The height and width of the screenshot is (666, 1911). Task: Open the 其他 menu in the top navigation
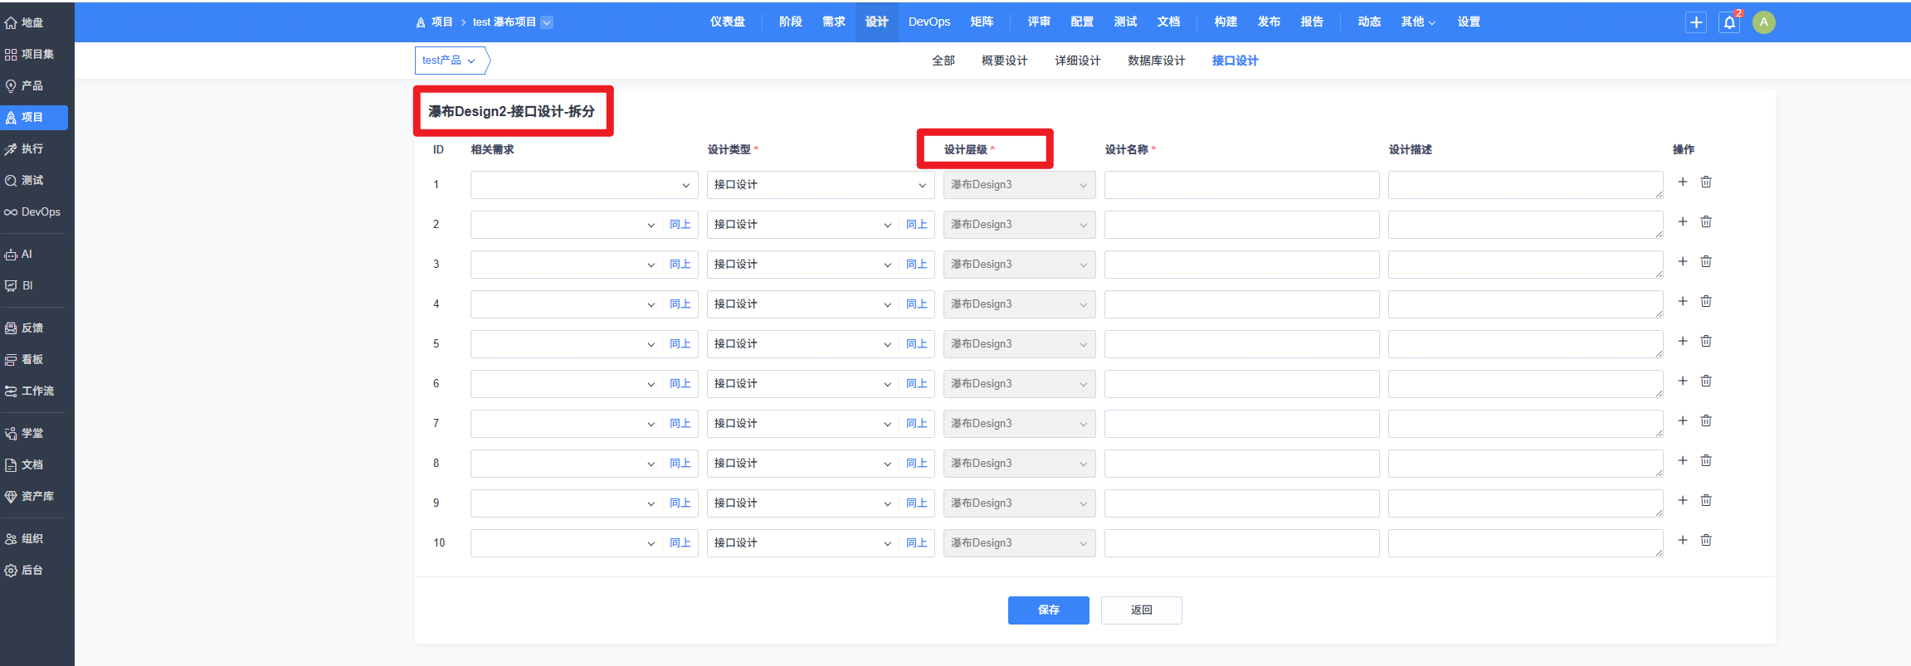[1418, 22]
